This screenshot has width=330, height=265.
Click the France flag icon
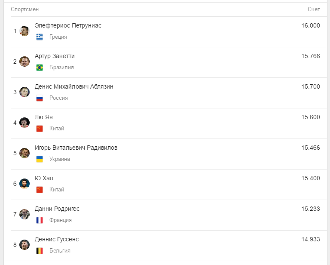[x=40, y=220]
